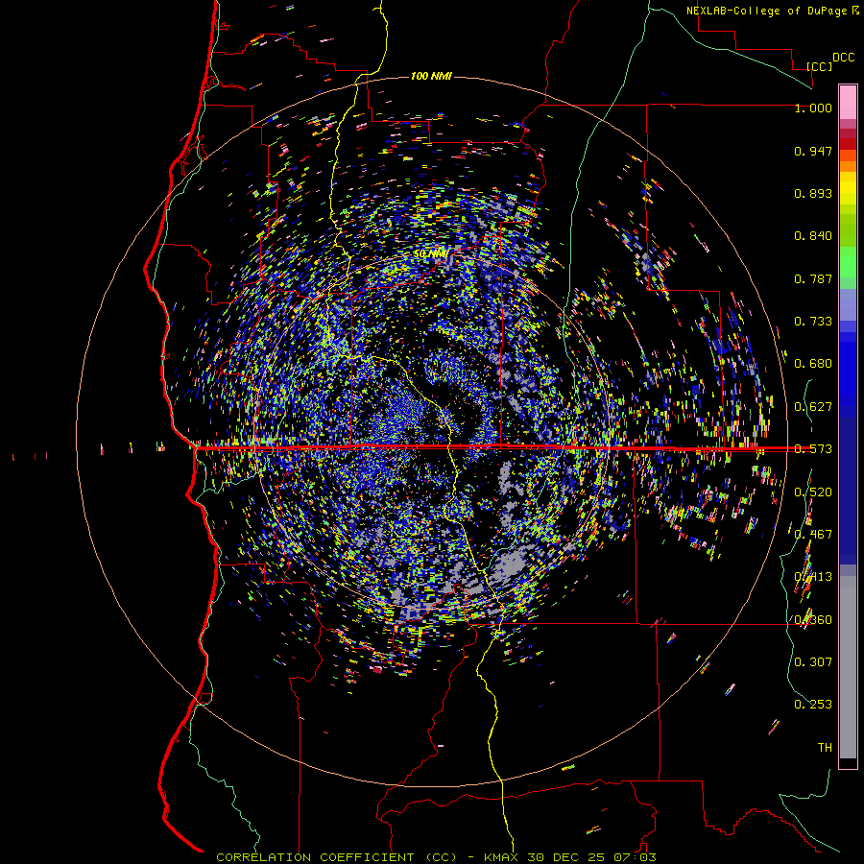Screen dimensions: 864x864
Task: Click the 0.520 legend value
Action: [x=813, y=492]
